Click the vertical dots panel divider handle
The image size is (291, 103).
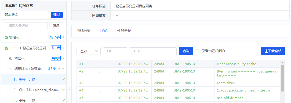[69, 89]
